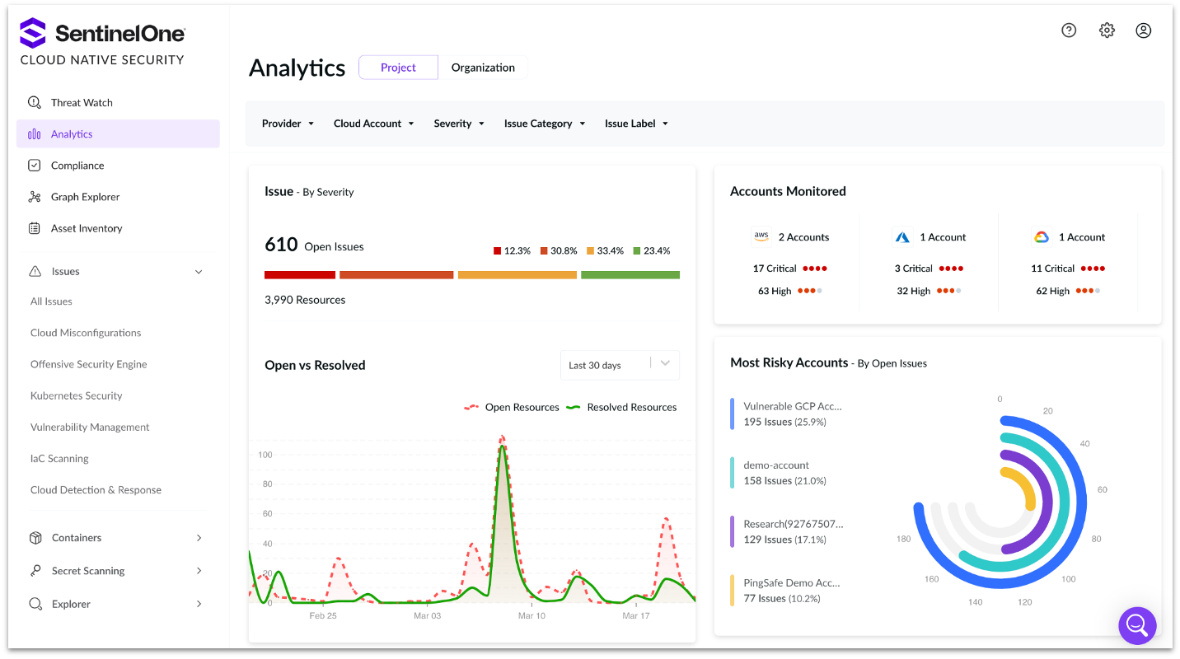Click the magnifier search button at bottom right
This screenshot has width=1180, height=659.
[1137, 625]
